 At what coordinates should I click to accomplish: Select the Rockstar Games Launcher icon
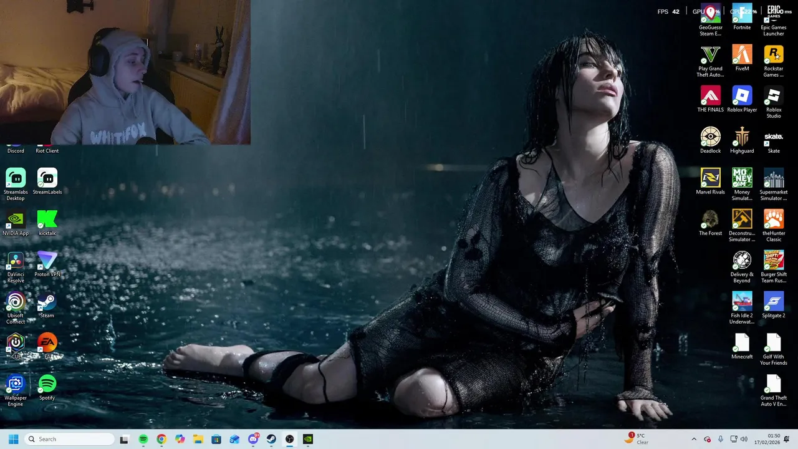[774, 61]
